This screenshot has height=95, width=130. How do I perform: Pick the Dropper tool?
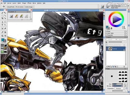[2, 32]
